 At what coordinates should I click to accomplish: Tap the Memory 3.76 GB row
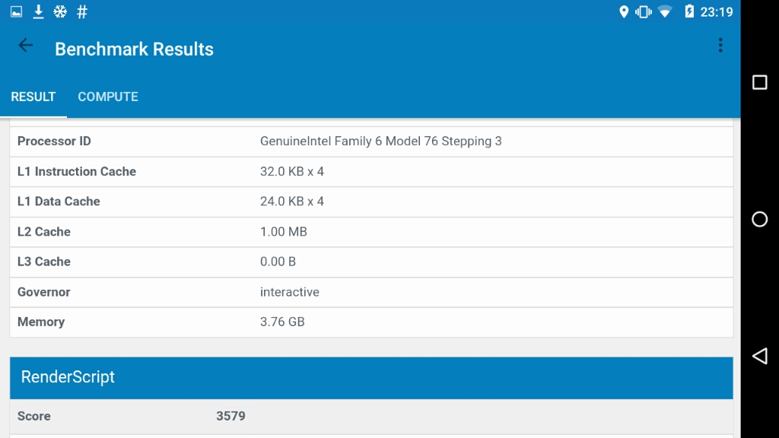(371, 322)
